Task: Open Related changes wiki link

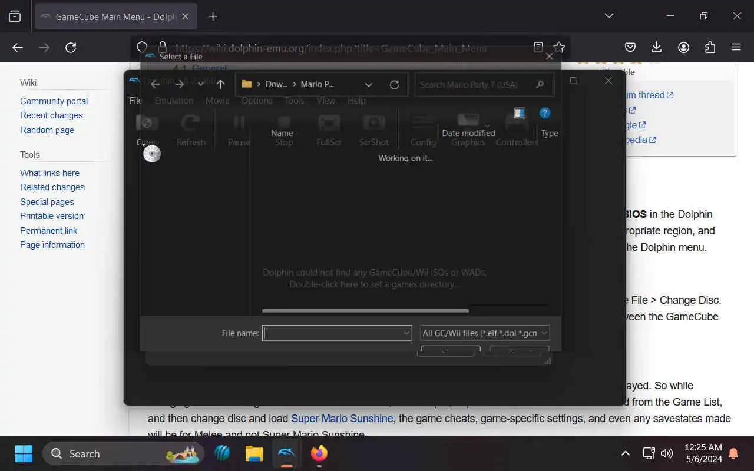Action: [x=52, y=187]
